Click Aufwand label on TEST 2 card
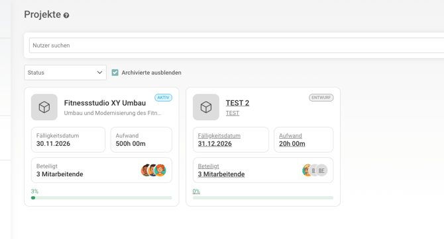The height and width of the screenshot is (239, 444). tap(290, 136)
